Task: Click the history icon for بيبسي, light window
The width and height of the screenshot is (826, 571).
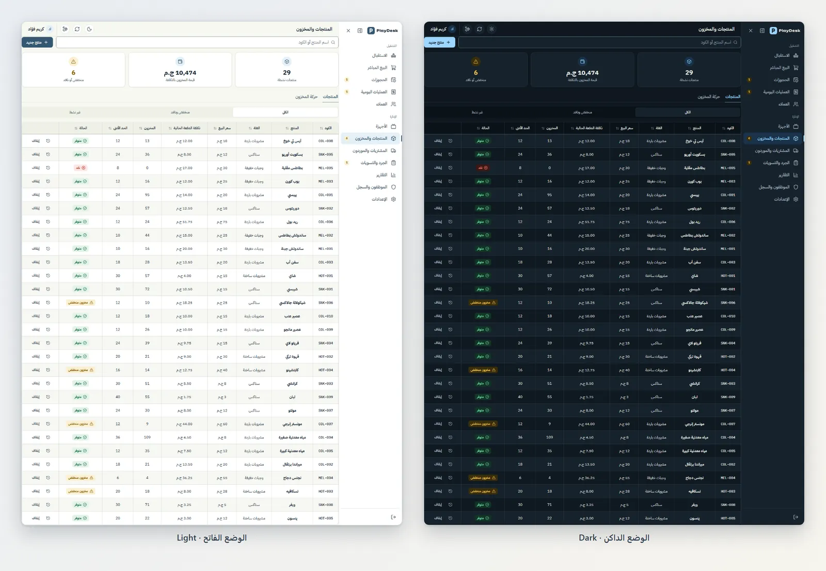Action: coord(48,195)
